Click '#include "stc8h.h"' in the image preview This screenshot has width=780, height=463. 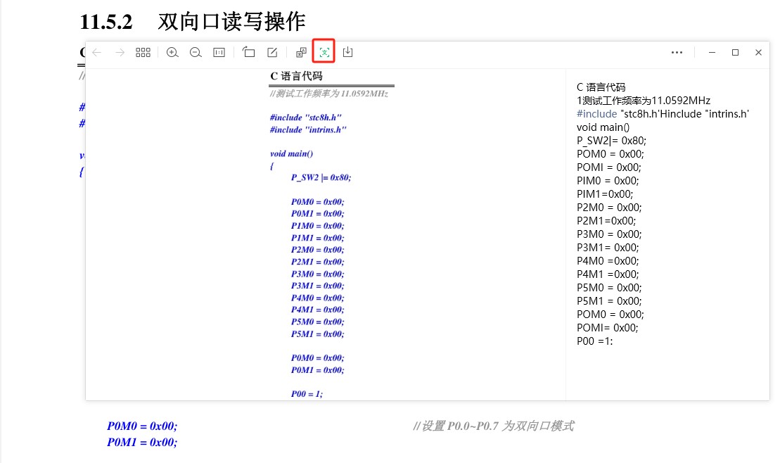click(306, 118)
